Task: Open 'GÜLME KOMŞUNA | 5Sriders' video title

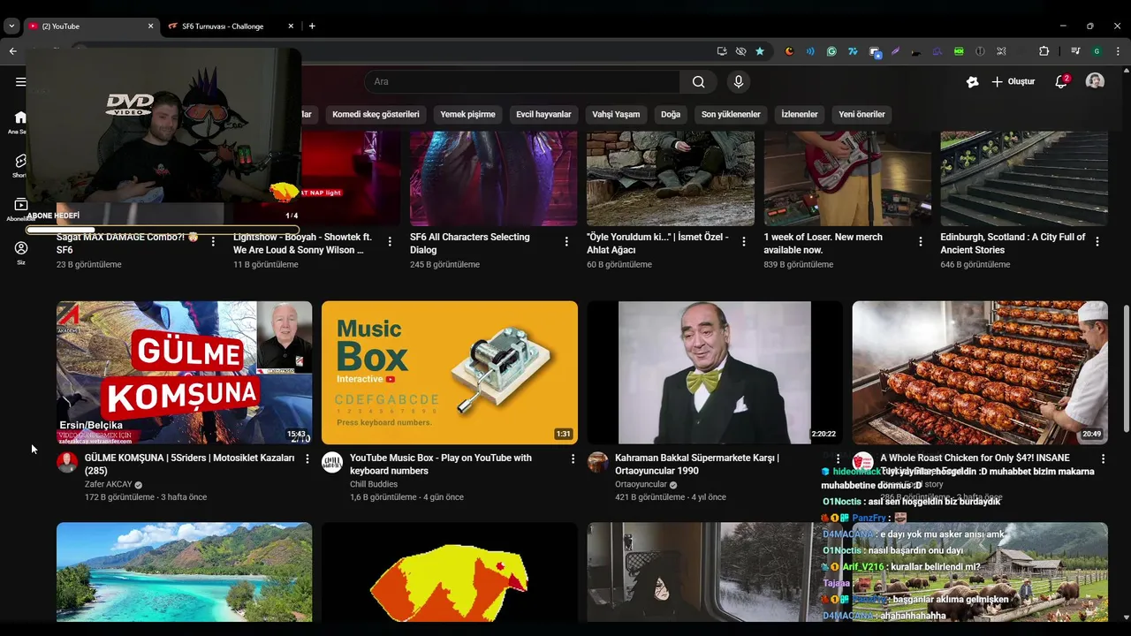Action: click(x=190, y=464)
